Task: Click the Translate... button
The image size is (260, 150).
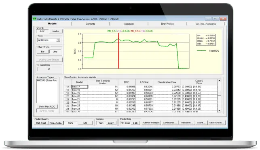Action: (187, 123)
